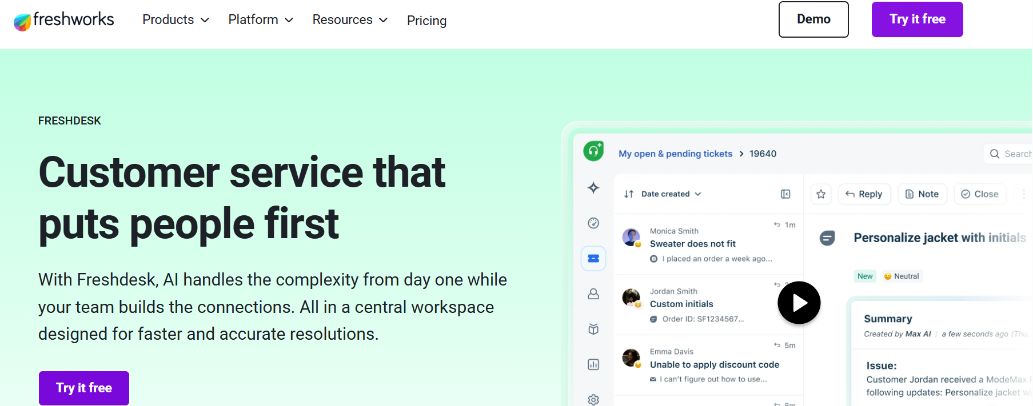Click My open & pending tickets breadcrumb
1033x406 pixels.
point(675,154)
